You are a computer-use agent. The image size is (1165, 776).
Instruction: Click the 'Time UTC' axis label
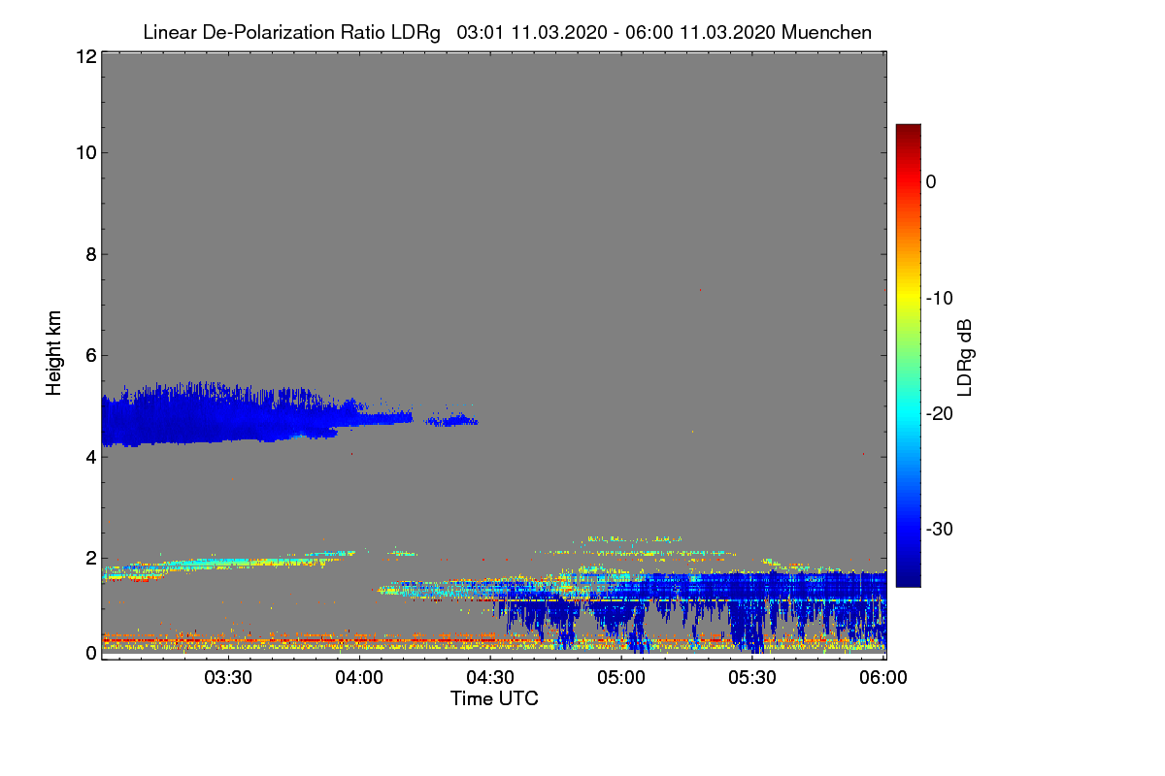(494, 698)
